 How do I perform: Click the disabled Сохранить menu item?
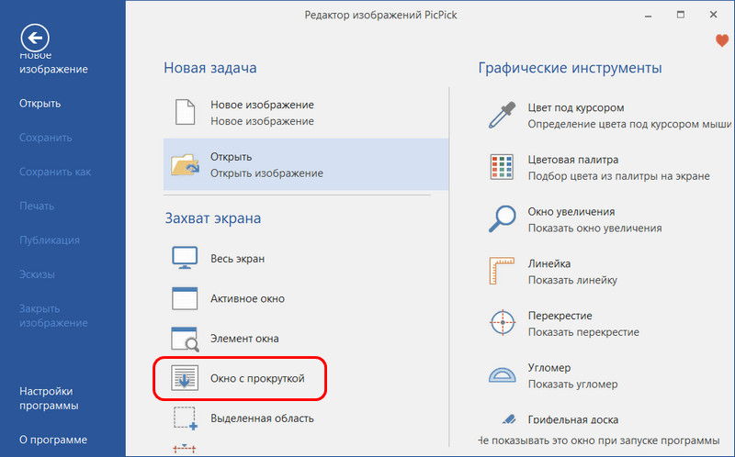point(45,138)
